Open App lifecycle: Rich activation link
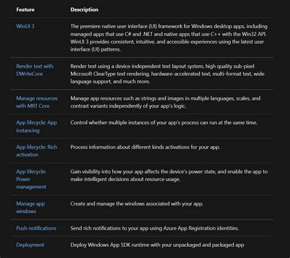 [x=37, y=151]
